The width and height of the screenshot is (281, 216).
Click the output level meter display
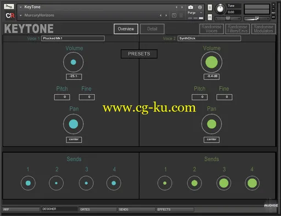pyautogui.click(x=257, y=9)
